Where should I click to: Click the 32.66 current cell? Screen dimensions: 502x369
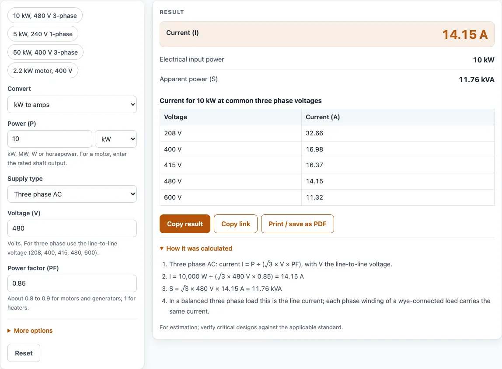point(397,133)
